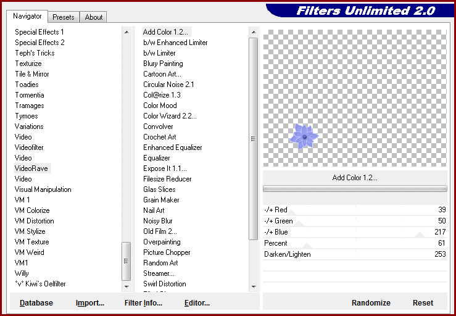Click the Database button
The image size is (456, 316).
click(36, 303)
